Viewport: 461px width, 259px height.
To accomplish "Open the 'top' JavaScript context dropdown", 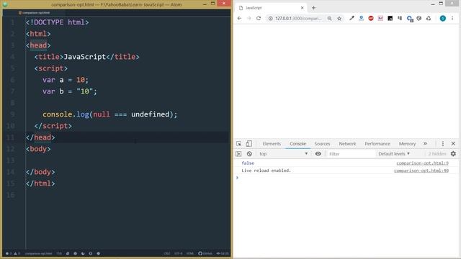I will 283,153.
